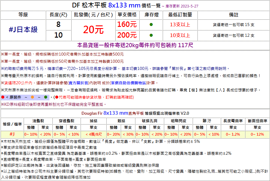The image size is (270, 181).
Task: Click the '< 4顆/8尺' value under 掉結
Action: point(93,134)
